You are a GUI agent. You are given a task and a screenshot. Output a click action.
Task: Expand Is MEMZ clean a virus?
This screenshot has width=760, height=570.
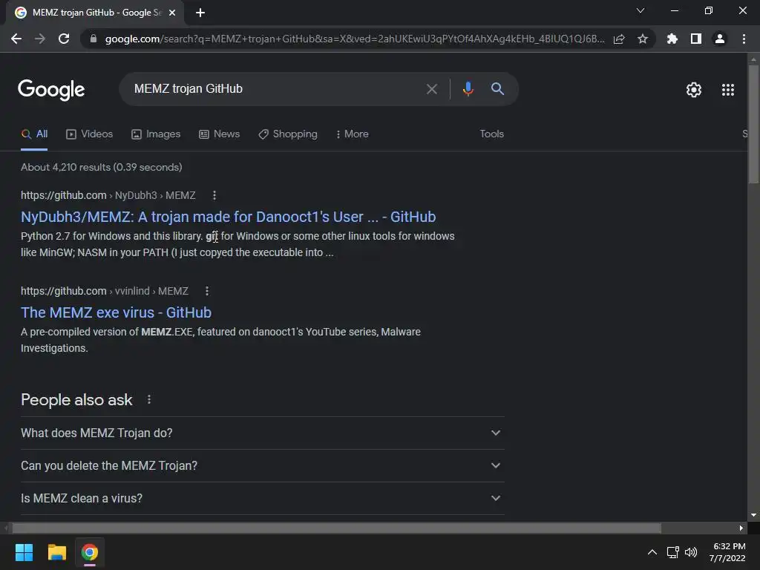coord(262,498)
